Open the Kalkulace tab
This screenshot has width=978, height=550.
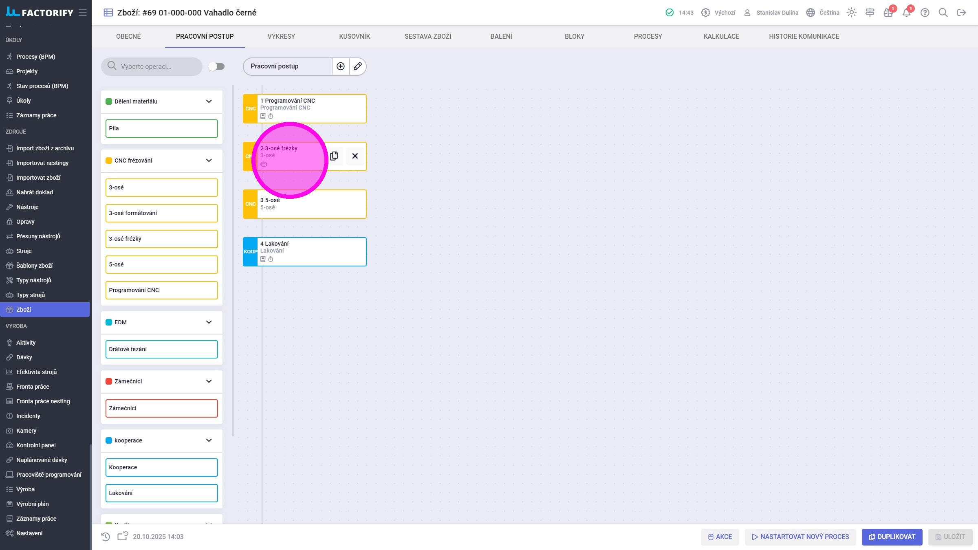(x=721, y=36)
